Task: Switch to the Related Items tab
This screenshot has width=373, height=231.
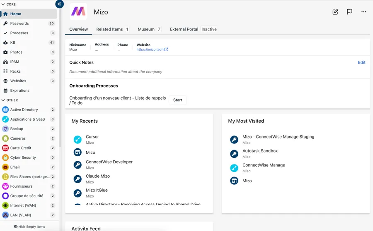Action: tap(112, 29)
